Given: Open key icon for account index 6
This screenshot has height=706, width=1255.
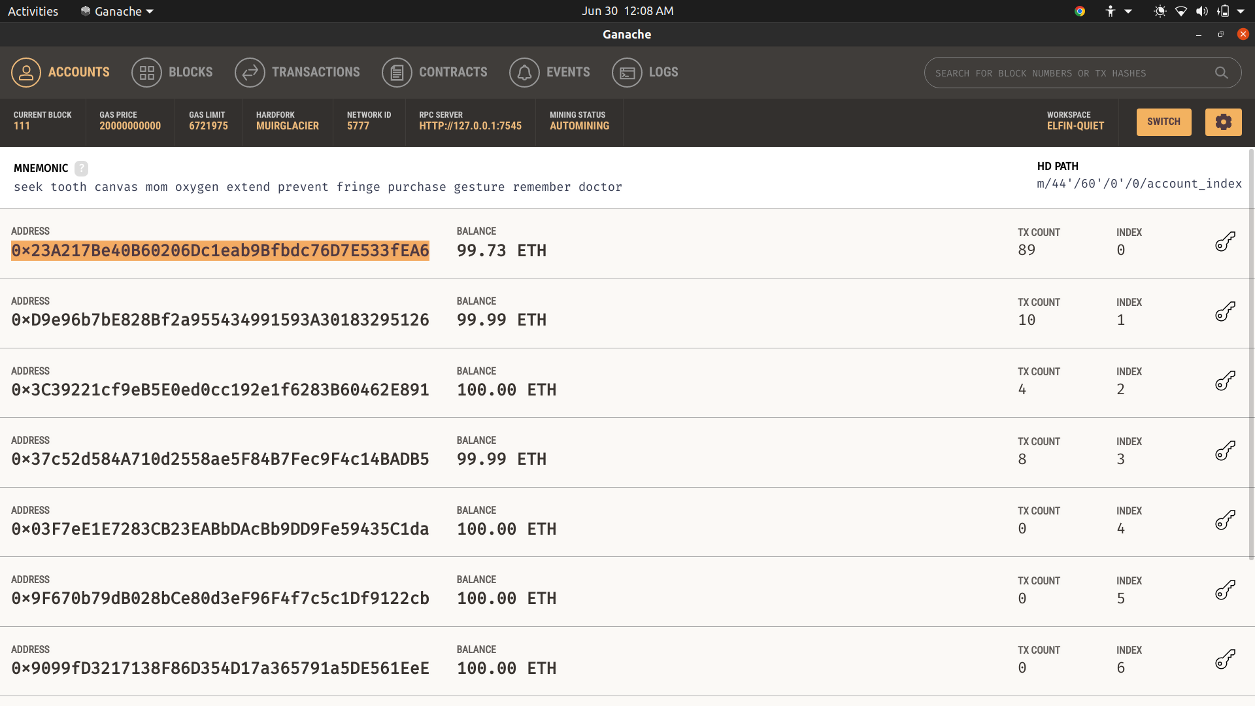Looking at the screenshot, I should coord(1225,660).
